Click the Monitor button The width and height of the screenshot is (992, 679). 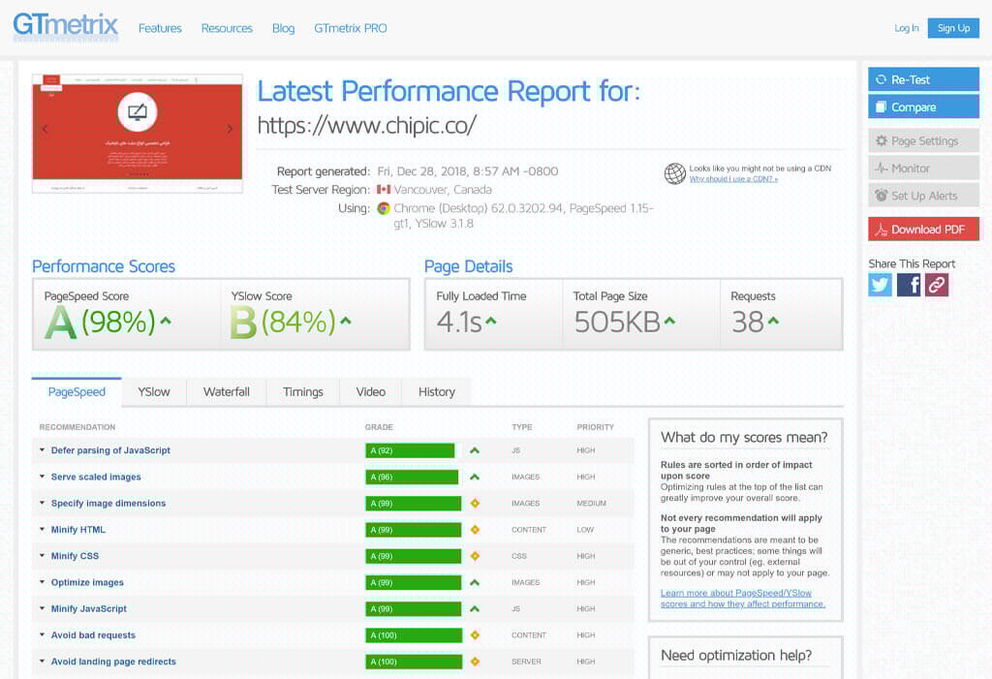(923, 169)
